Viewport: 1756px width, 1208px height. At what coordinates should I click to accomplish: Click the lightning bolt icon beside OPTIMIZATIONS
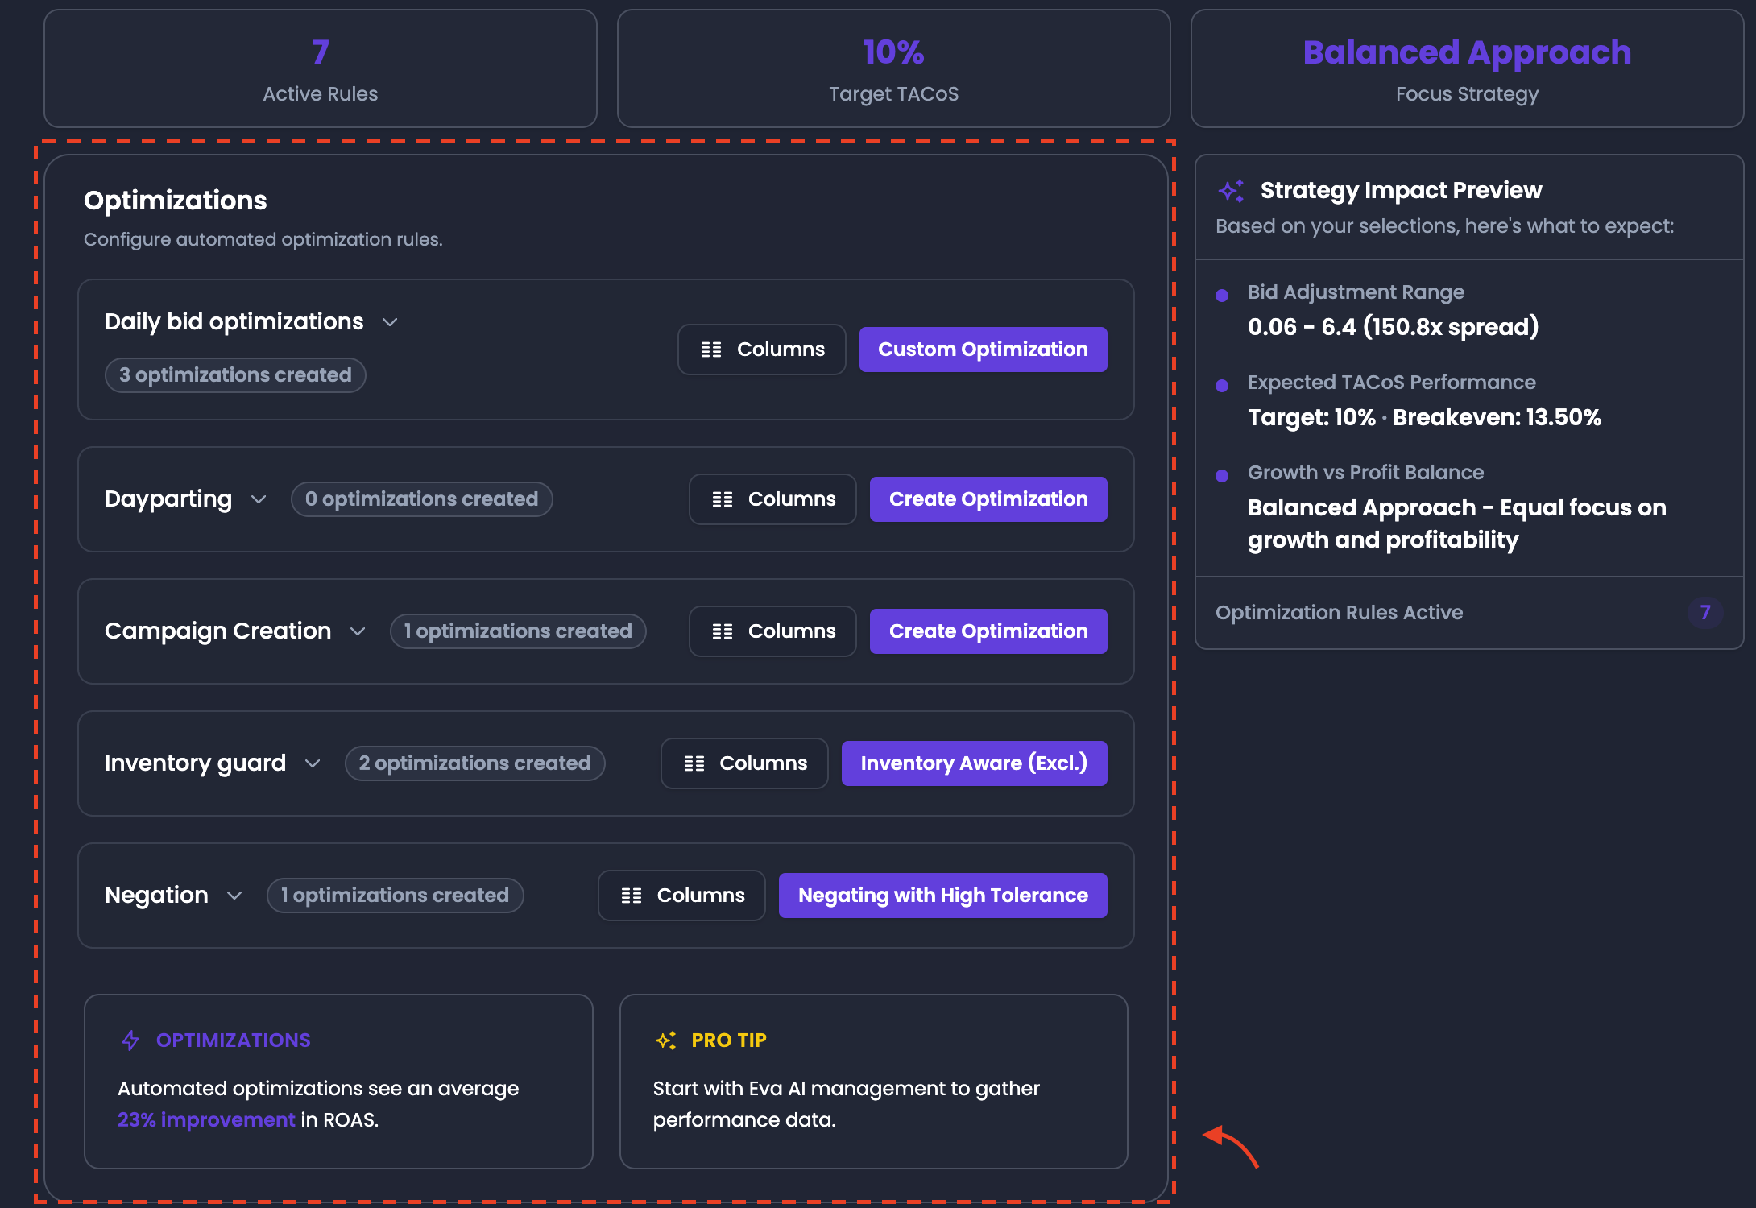coord(130,1040)
